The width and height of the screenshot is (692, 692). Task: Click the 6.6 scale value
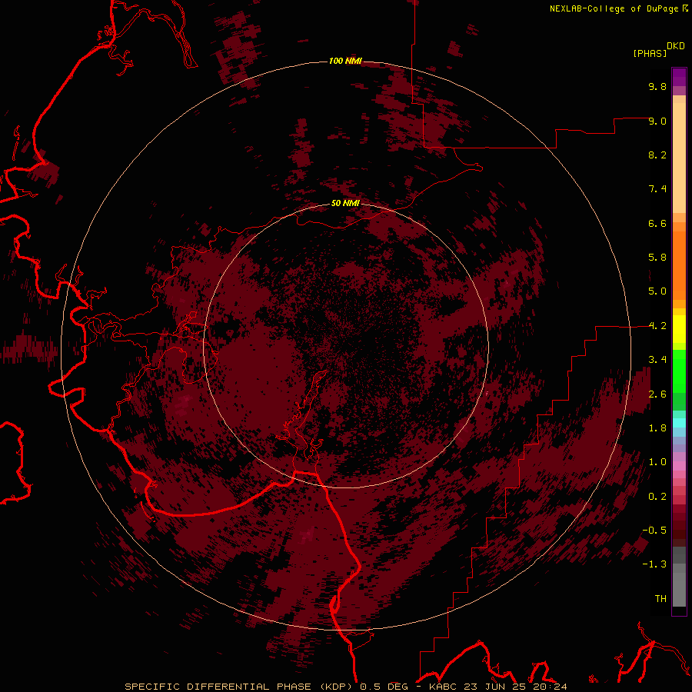(x=657, y=223)
